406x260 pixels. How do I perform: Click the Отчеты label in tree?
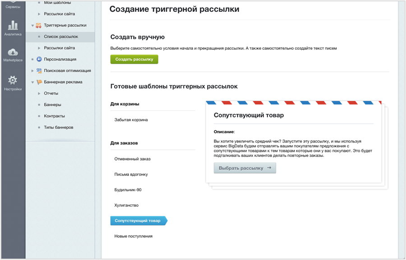tap(51, 94)
